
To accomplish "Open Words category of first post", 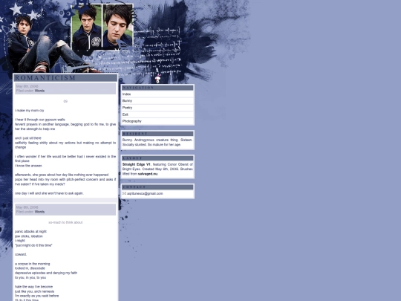I will click(x=39, y=91).
